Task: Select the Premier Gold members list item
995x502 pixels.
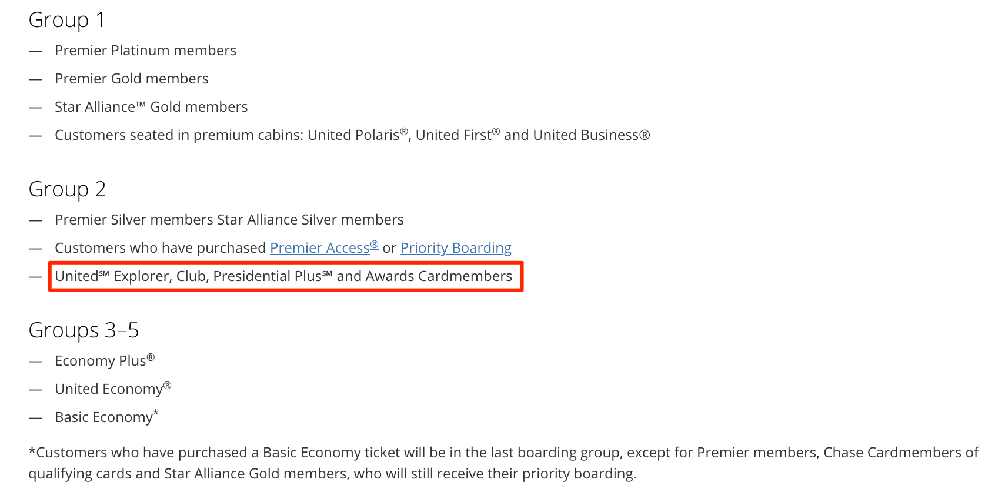Action: 131,79
